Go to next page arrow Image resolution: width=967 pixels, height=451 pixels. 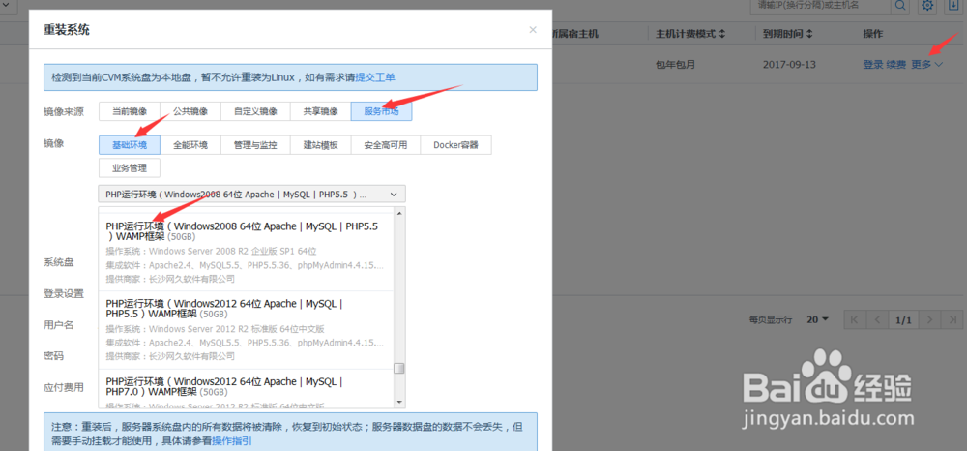click(930, 319)
